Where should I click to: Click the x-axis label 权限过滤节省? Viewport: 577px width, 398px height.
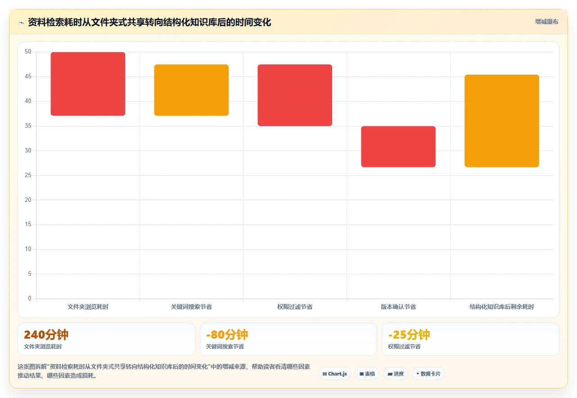click(x=295, y=307)
